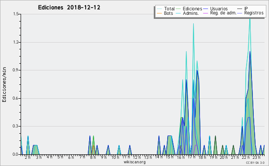Click the 1.2 value on vertical axis
Screen dimensions: 269x166
point(16,42)
